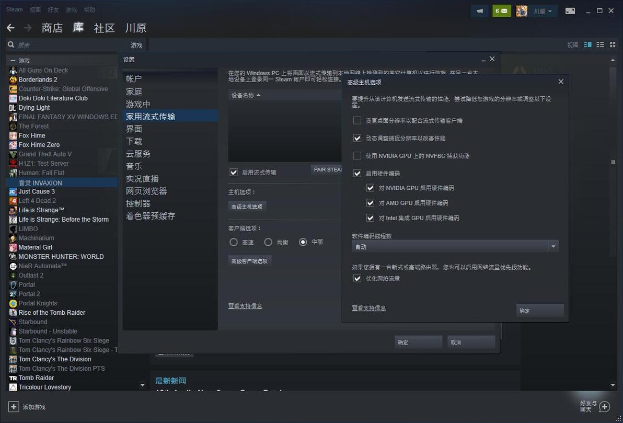Click Rainbow Six Siege game icon
The image size is (623, 423).
click(13, 340)
